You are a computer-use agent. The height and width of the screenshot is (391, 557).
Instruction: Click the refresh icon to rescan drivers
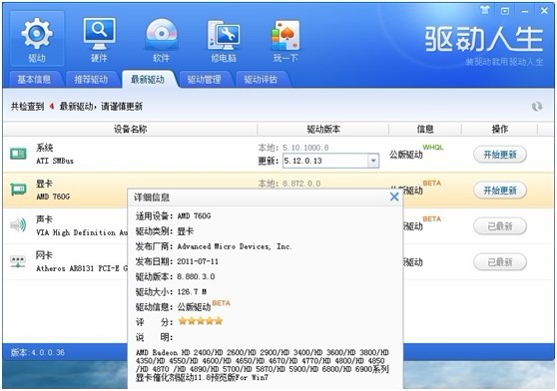pyautogui.click(x=537, y=106)
